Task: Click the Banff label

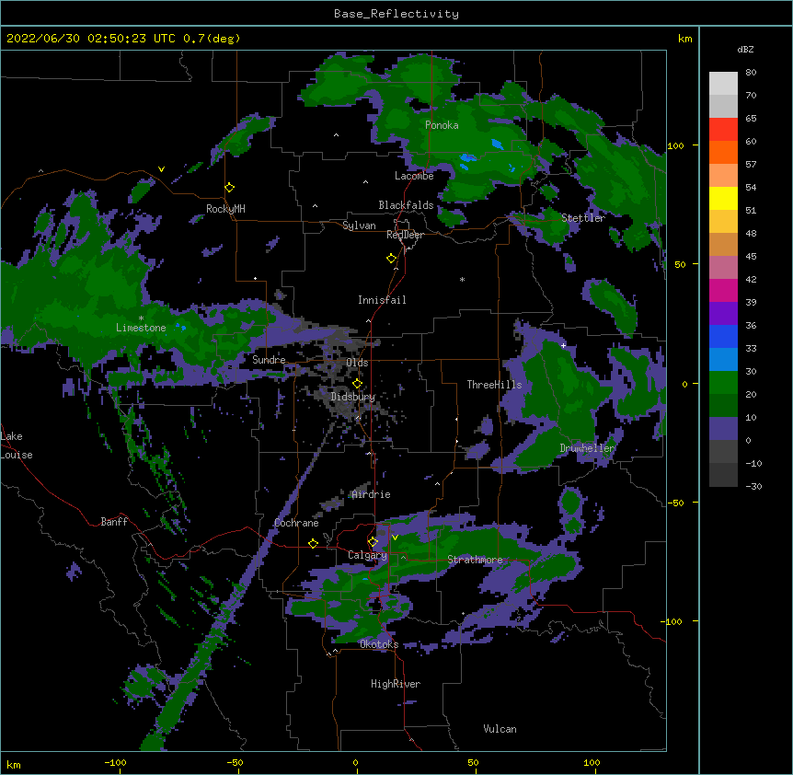Action: click(x=114, y=522)
